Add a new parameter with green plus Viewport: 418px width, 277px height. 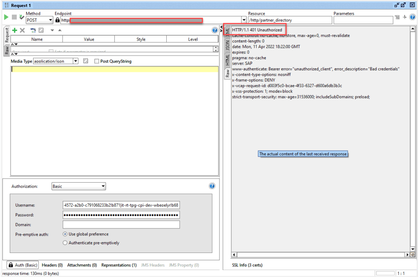(x=15, y=30)
